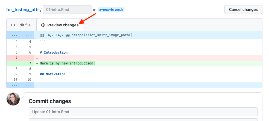Click the code brackets icon beside Edit file
Viewport: 269px width, 121px height.
click(13, 25)
